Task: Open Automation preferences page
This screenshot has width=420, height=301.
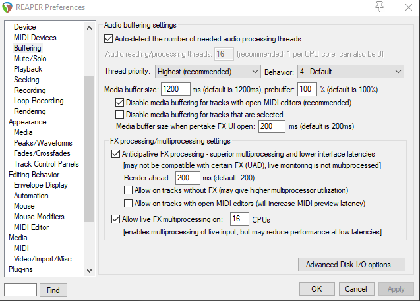Action: coord(31,196)
